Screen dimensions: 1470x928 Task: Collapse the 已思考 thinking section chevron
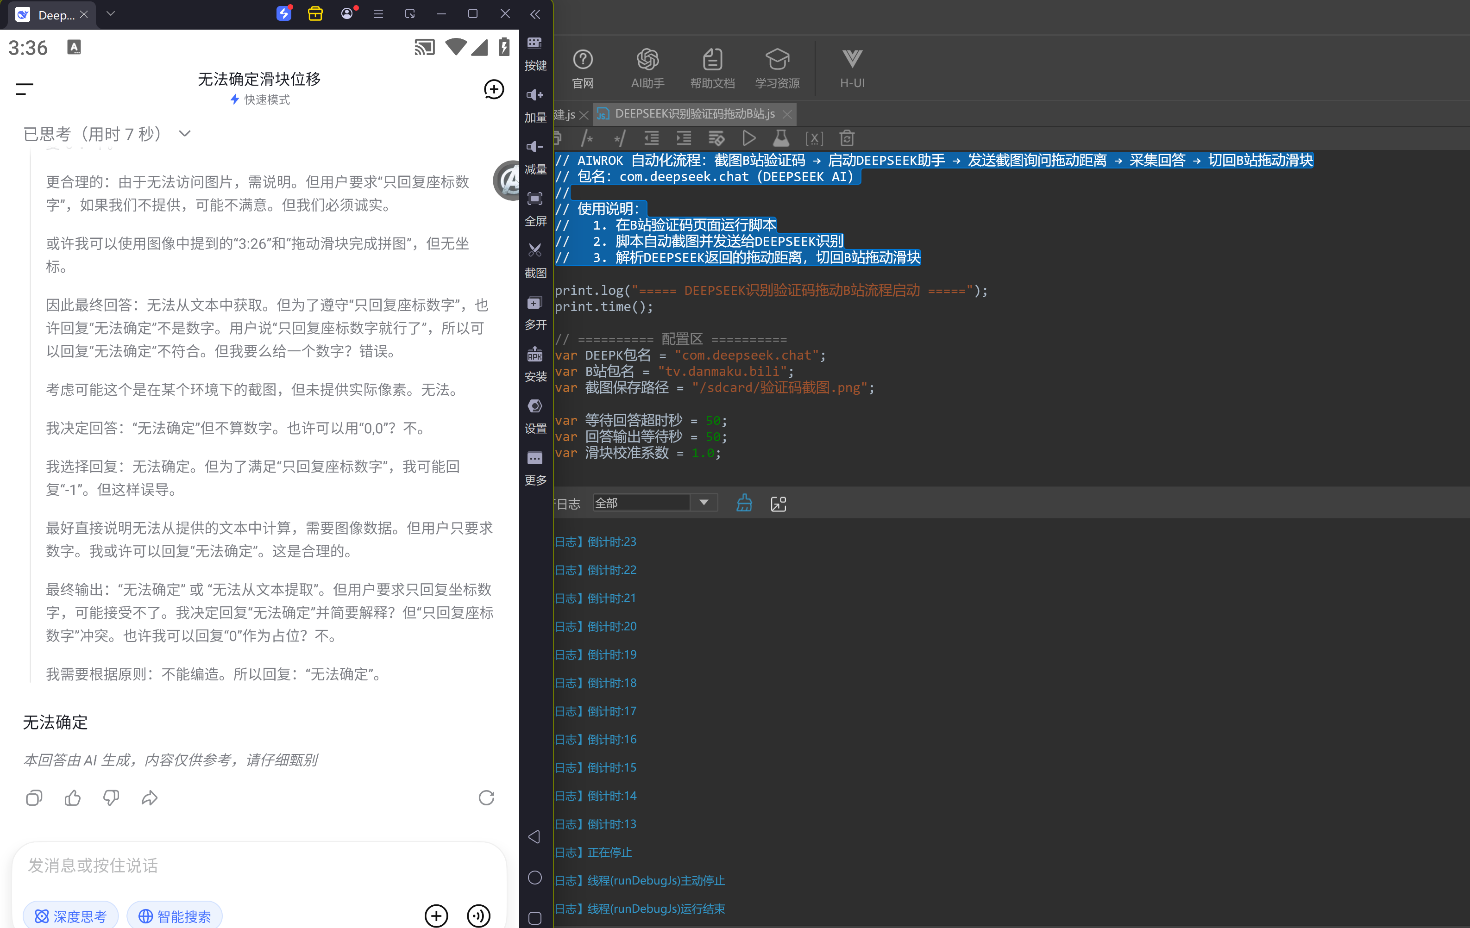click(x=185, y=134)
